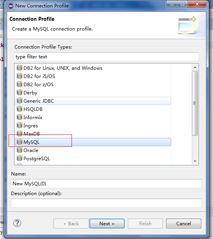Choose "PostgreSQL" connection profile type
The width and height of the screenshot is (213, 239).
point(93,159)
